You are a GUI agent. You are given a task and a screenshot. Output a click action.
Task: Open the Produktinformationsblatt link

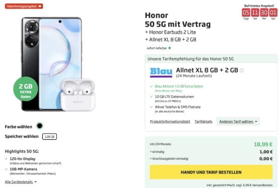tap(170, 121)
